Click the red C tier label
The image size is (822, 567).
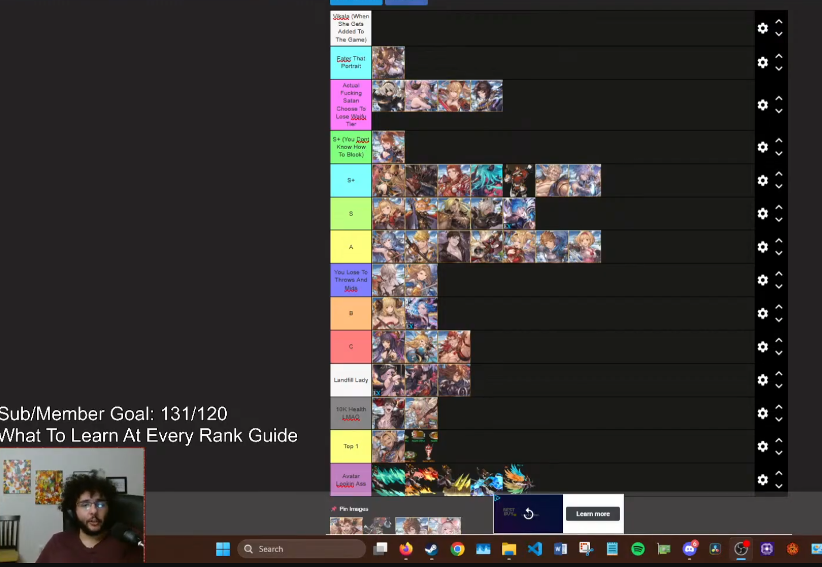351,347
